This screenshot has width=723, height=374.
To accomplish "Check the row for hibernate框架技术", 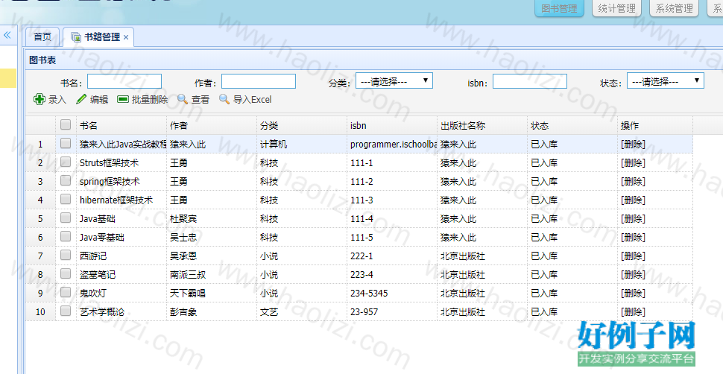I will pos(66,199).
